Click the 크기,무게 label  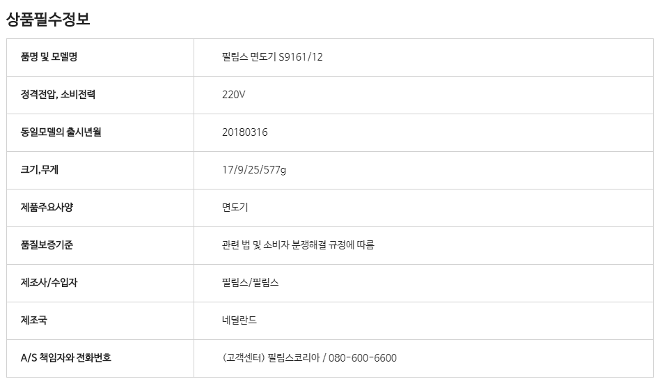[40, 170]
